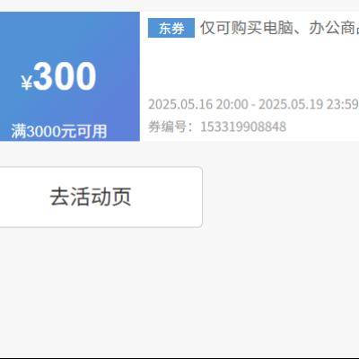Click the large 300 number
Screen dimensions: 359x359
(65, 76)
